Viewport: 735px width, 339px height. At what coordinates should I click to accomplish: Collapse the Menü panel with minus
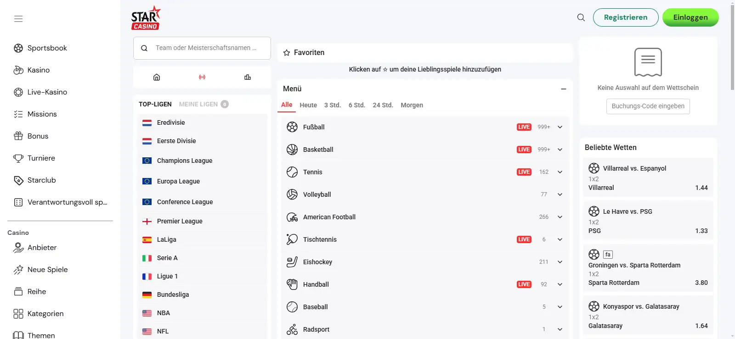pyautogui.click(x=564, y=89)
